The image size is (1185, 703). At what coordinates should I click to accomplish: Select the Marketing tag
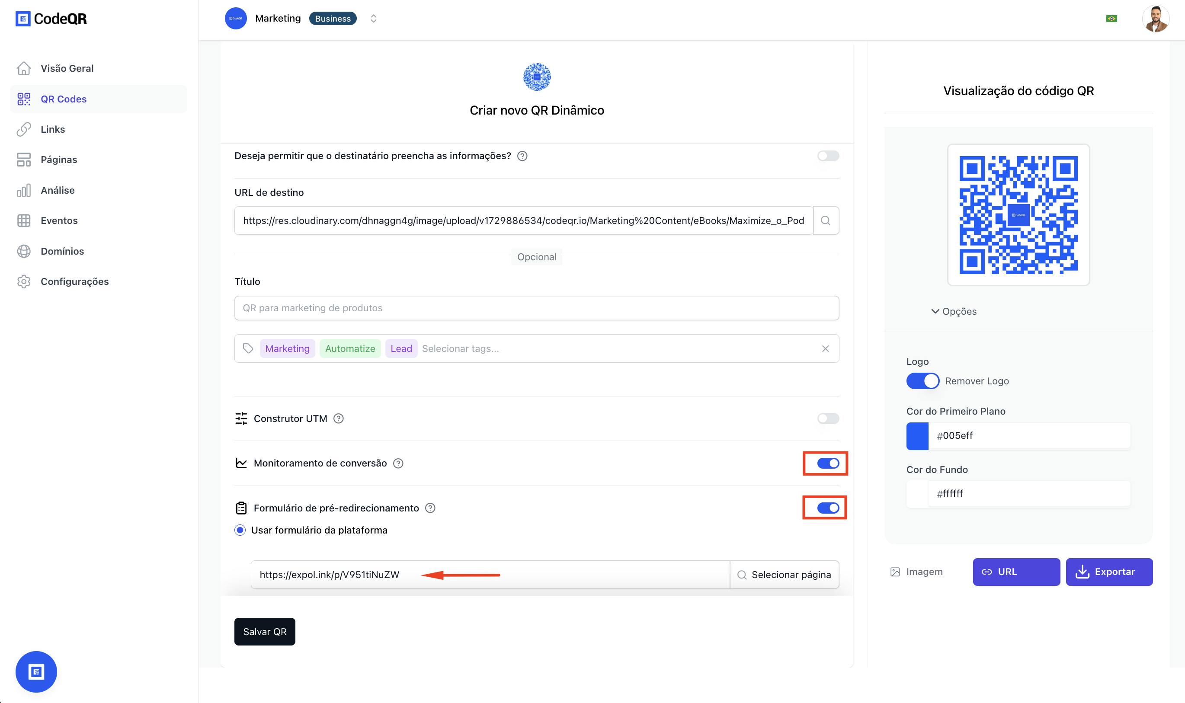coord(287,348)
